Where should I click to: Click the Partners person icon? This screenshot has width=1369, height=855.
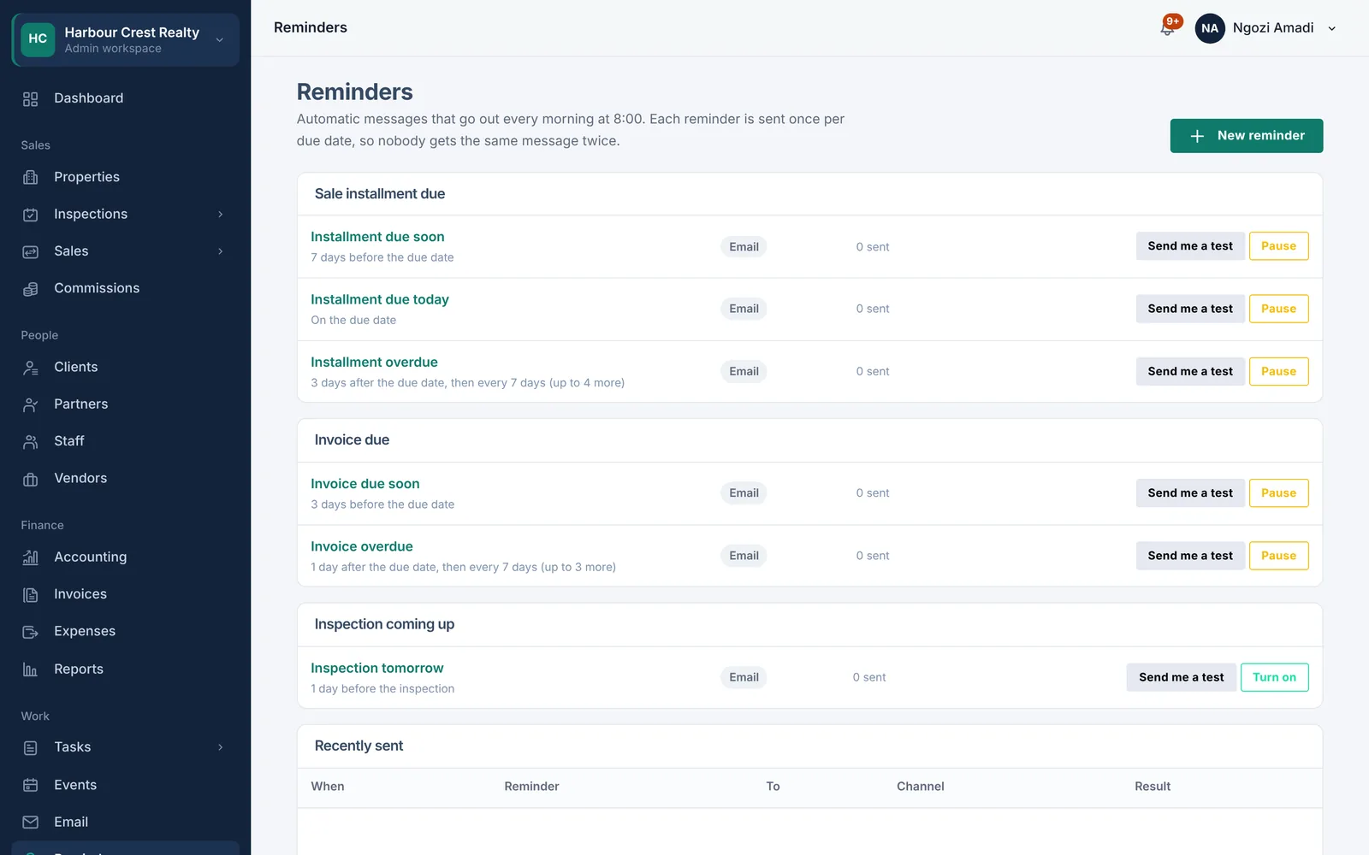[31, 404]
